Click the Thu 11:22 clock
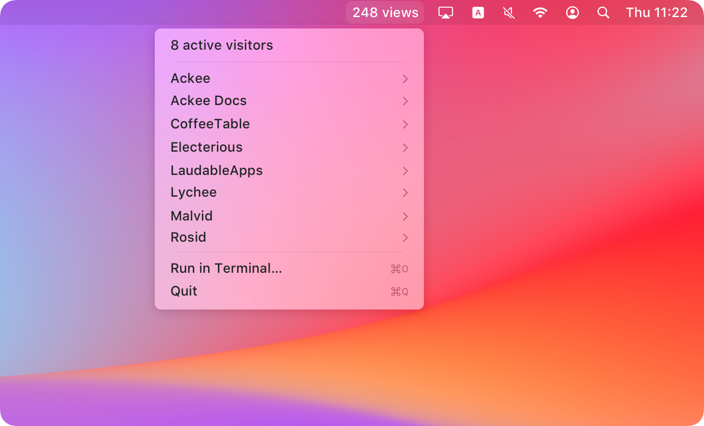The image size is (704, 426). click(x=657, y=12)
